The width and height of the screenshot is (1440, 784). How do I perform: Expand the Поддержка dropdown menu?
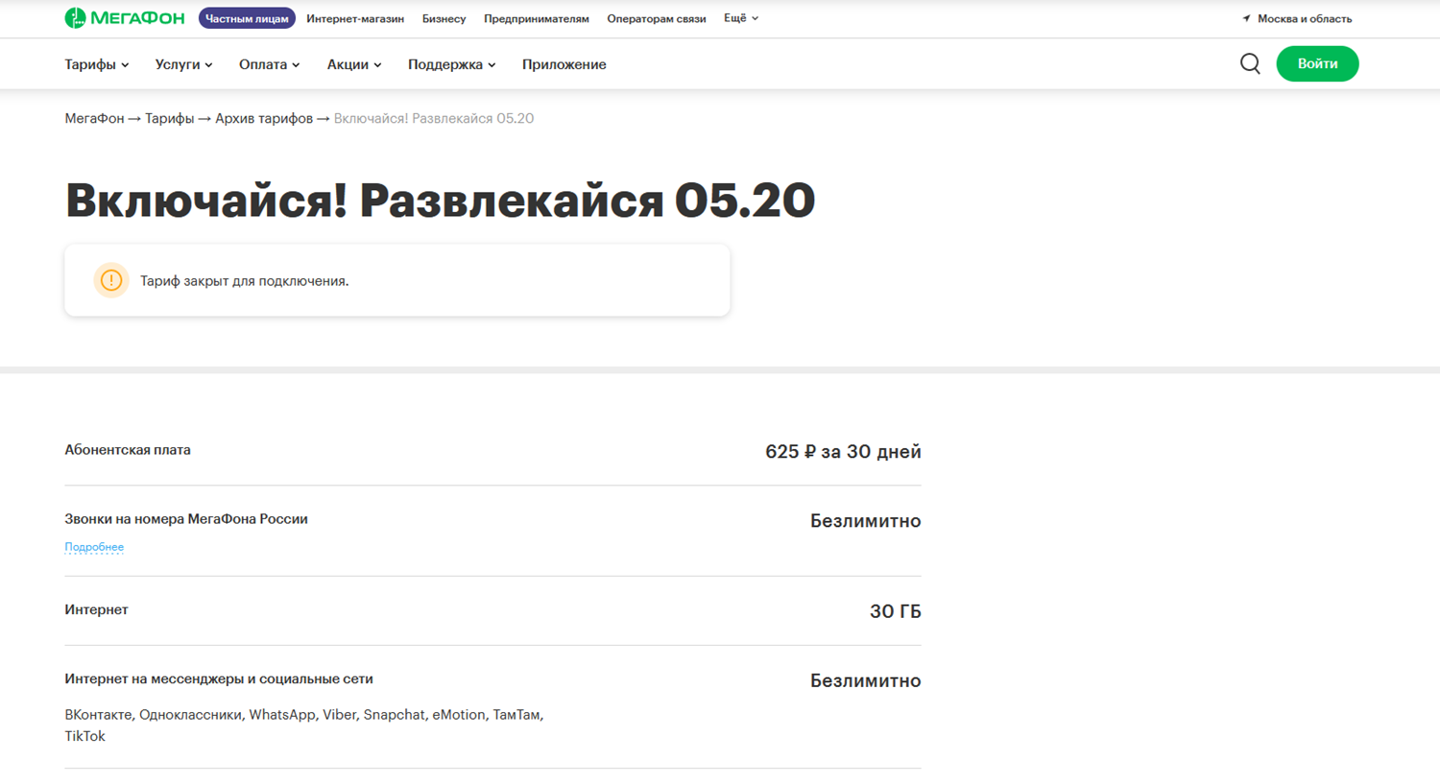pos(452,64)
